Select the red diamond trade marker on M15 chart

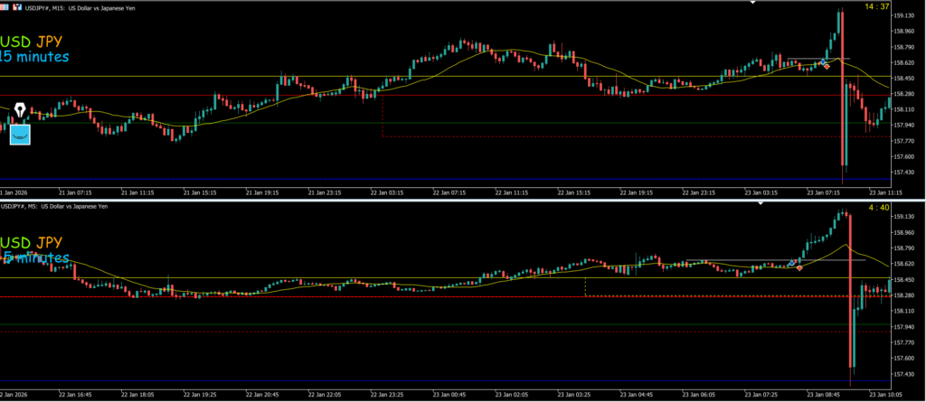point(827,66)
